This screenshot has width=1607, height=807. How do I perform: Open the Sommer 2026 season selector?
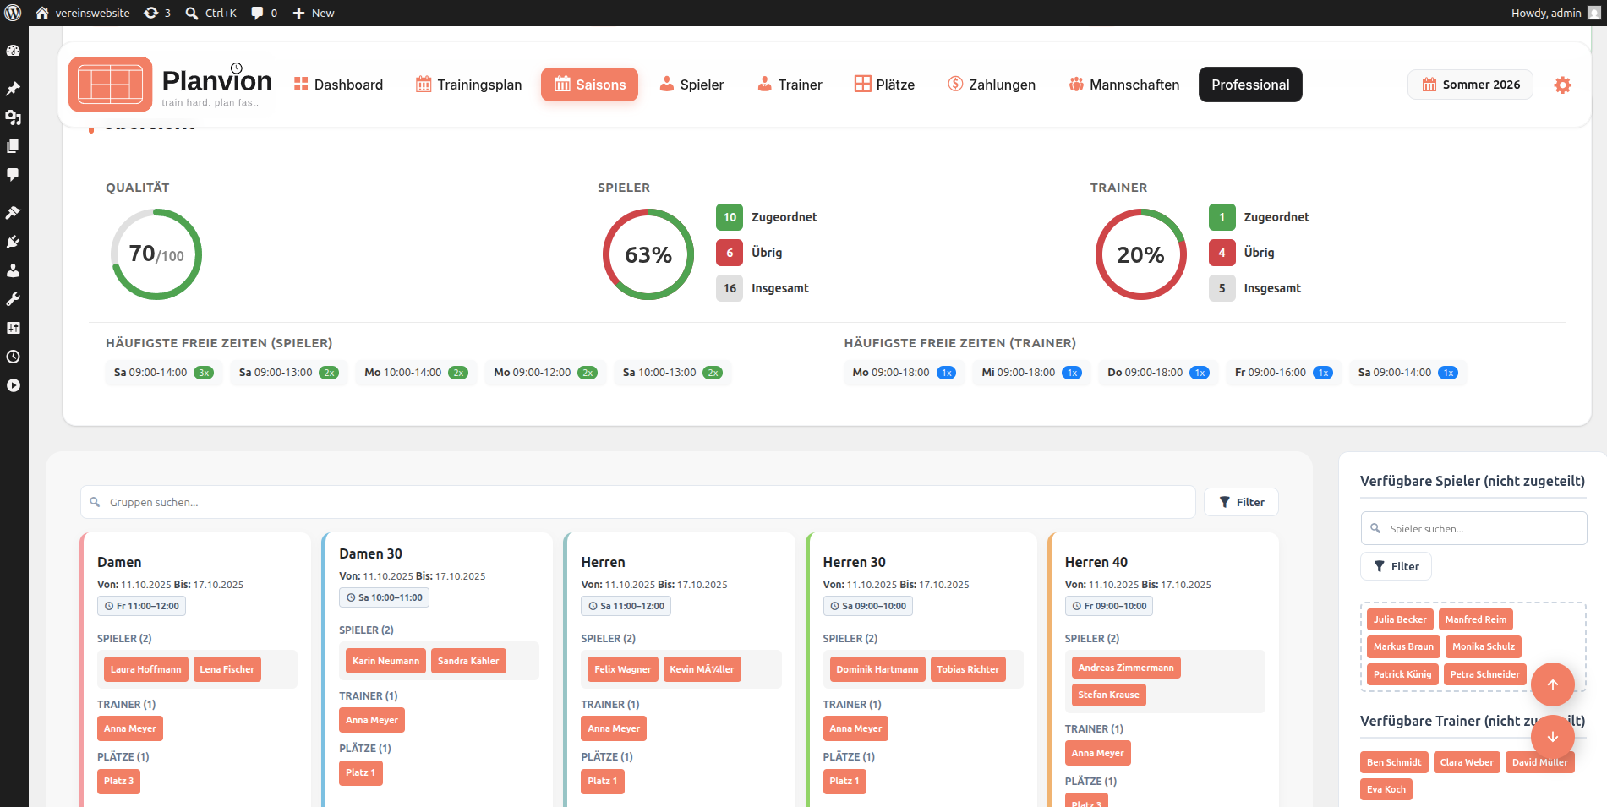[1470, 85]
